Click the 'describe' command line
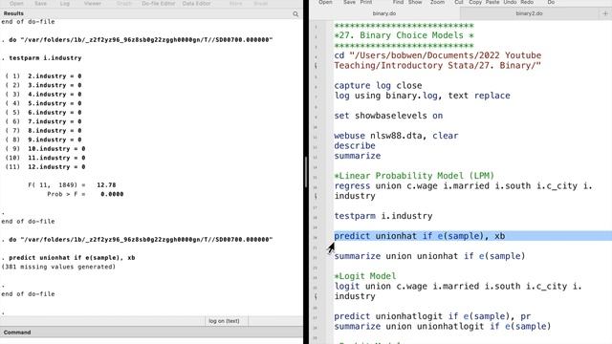 coord(355,145)
